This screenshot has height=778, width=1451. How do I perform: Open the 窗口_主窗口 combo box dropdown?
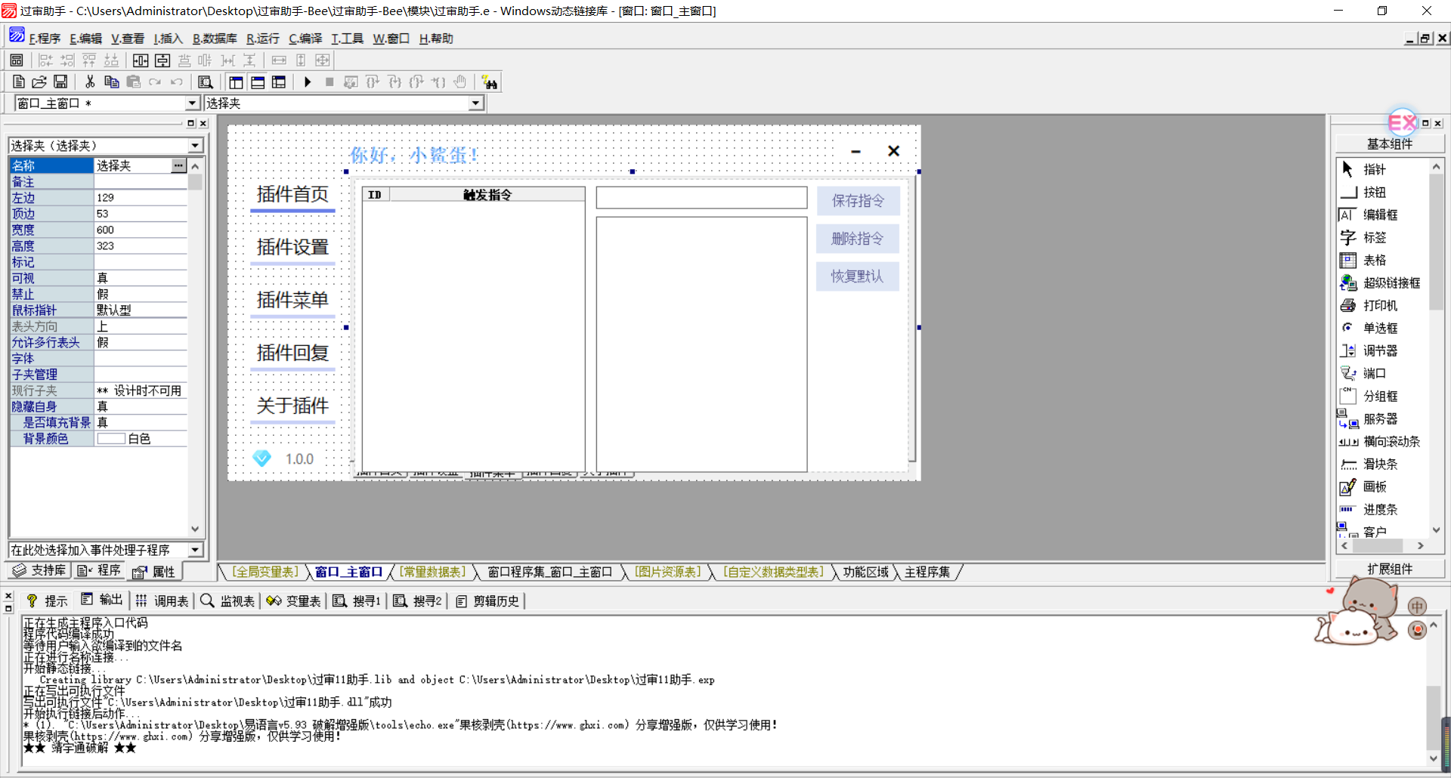192,103
